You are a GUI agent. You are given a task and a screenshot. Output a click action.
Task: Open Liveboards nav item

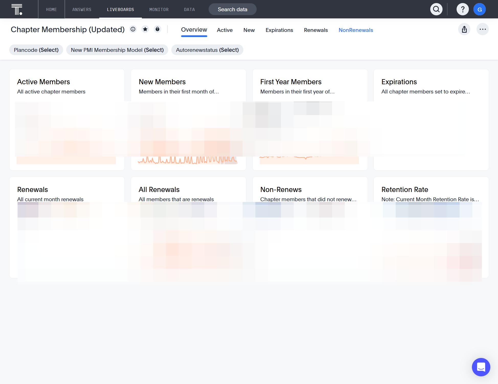120,9
